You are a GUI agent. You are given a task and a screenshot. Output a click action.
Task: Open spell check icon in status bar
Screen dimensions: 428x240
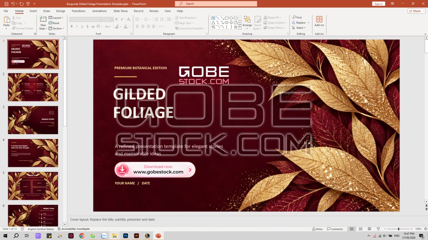click(23, 229)
